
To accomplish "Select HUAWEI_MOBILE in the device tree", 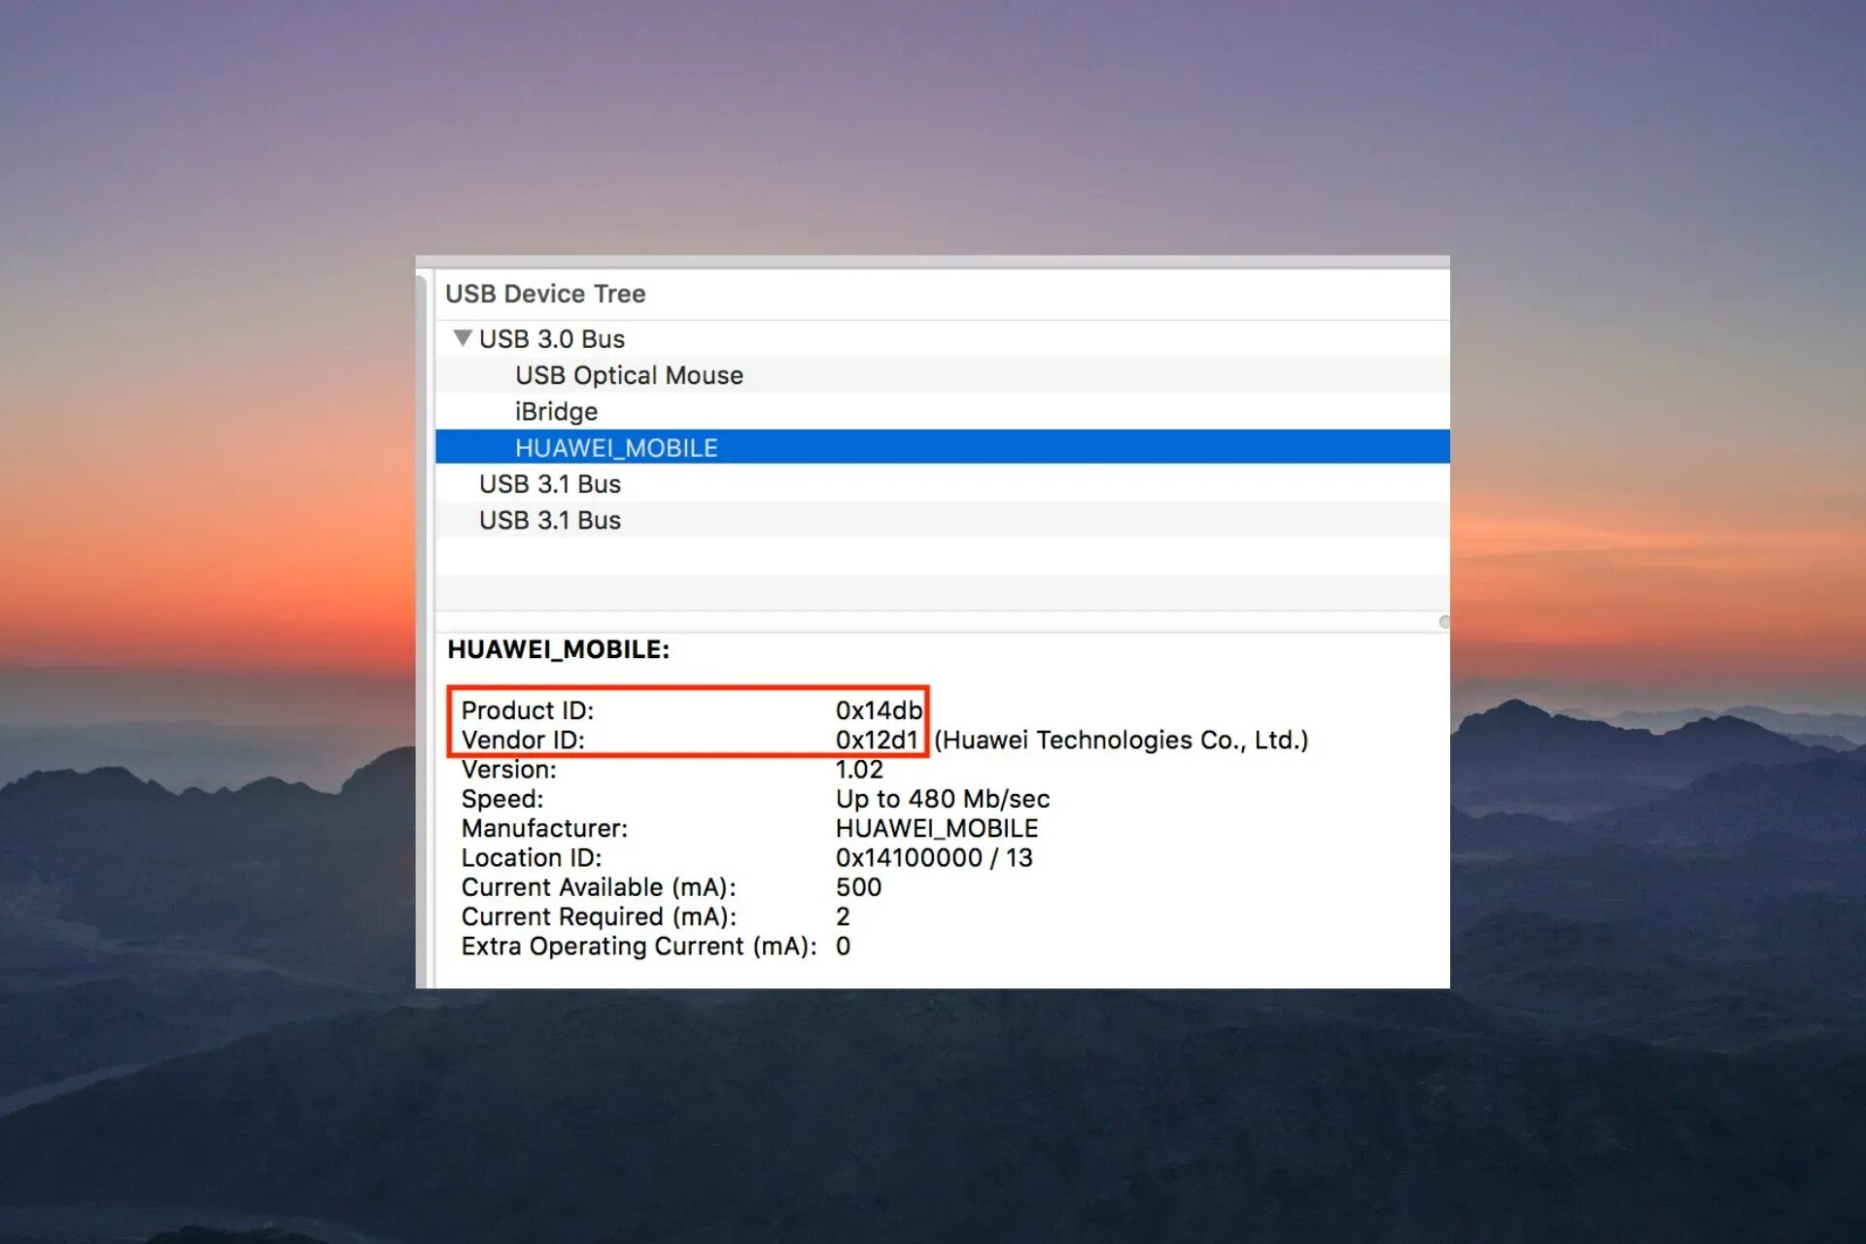I will (616, 447).
